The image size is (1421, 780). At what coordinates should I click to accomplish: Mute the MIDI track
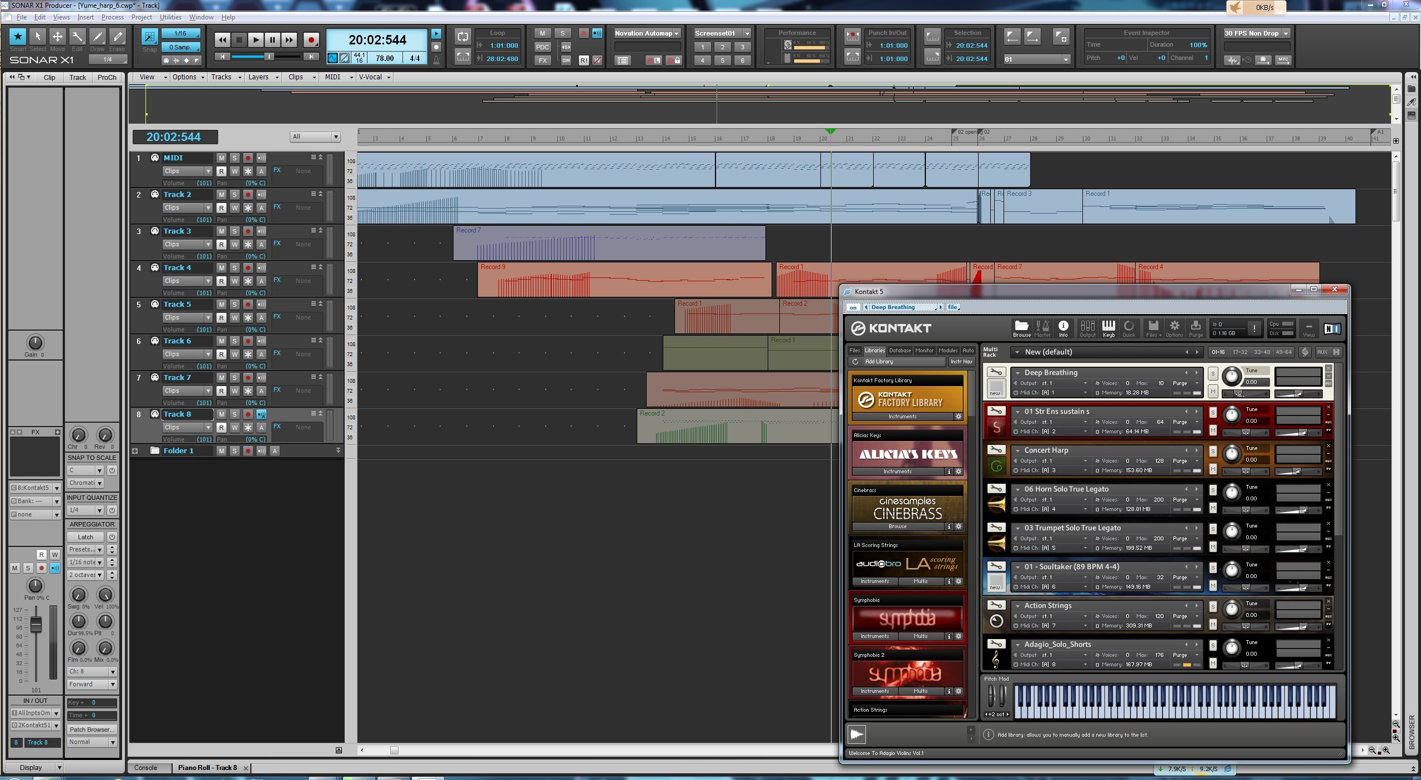[221, 158]
